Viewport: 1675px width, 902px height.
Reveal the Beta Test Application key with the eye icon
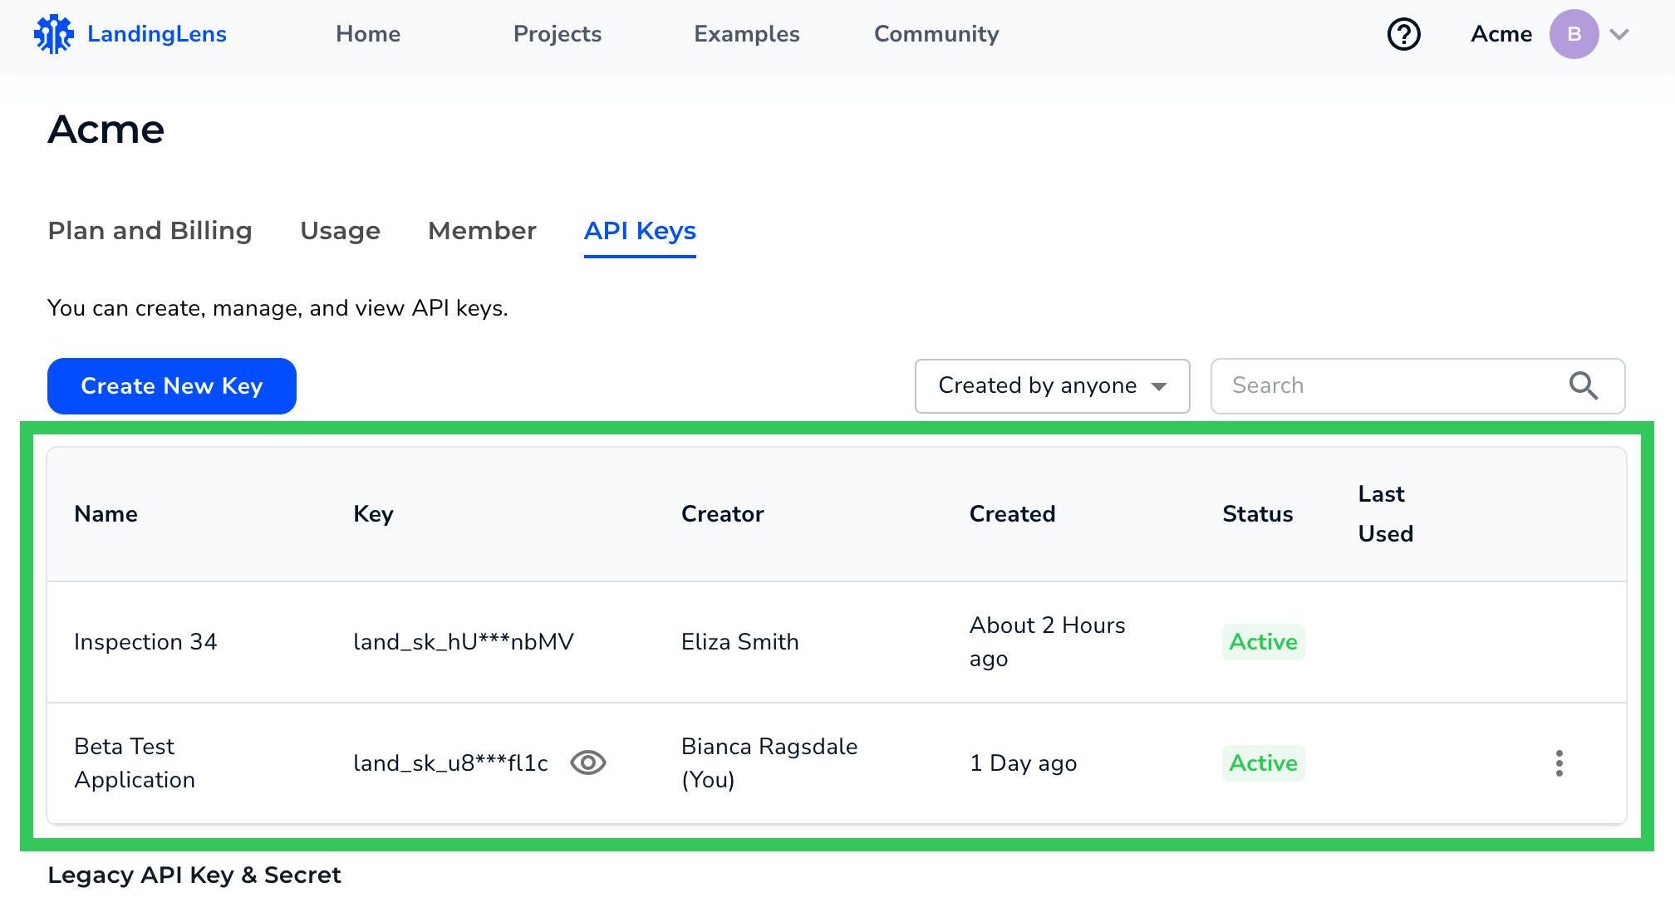coord(588,762)
